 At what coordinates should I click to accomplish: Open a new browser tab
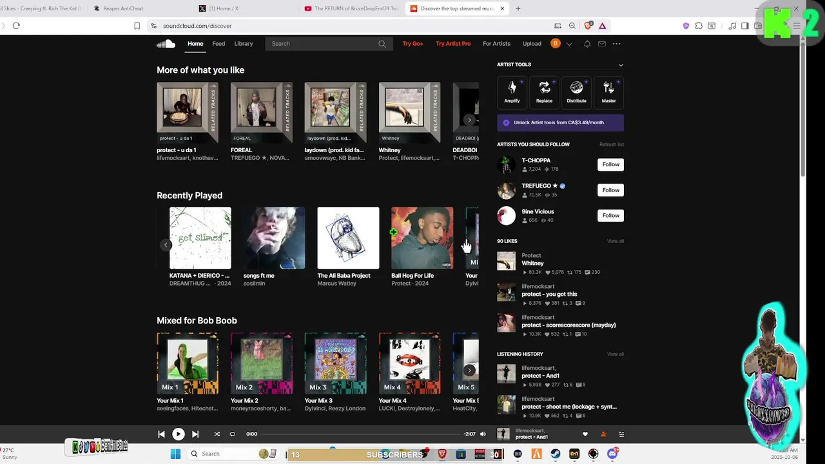coord(518,8)
